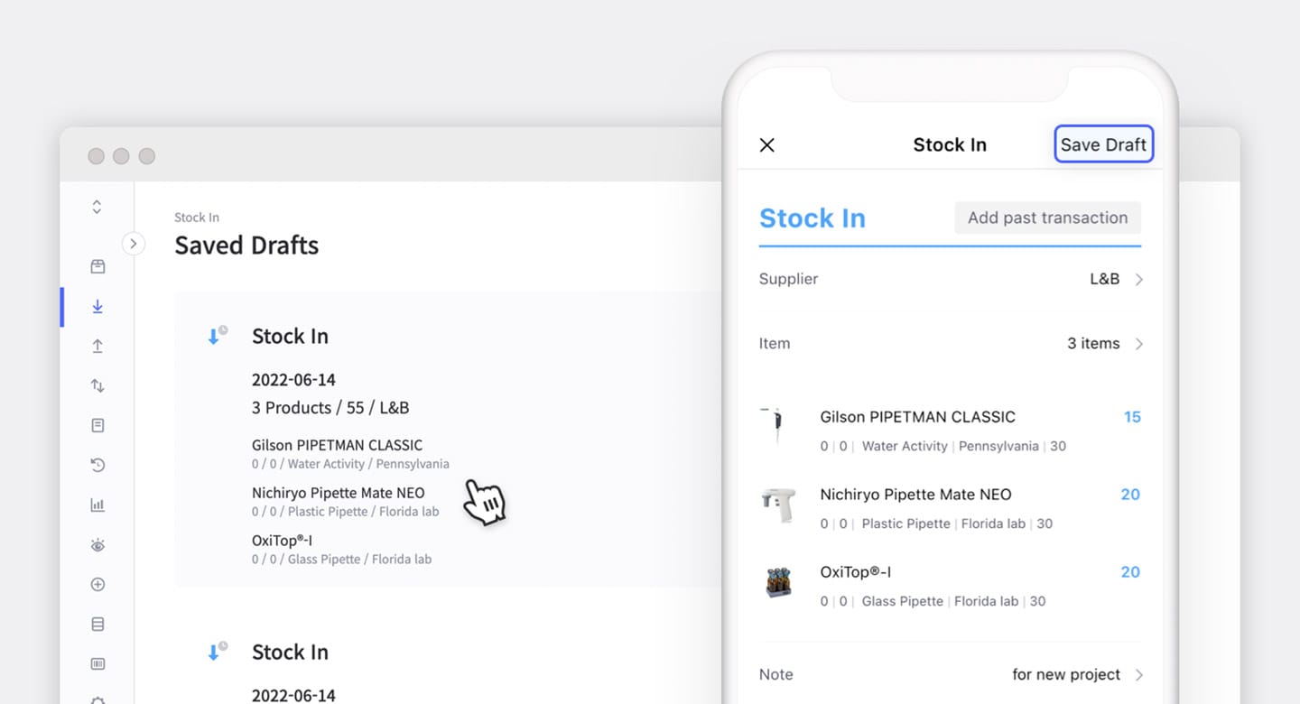Image resolution: width=1300 pixels, height=704 pixels.
Task: Select the Stock In download icon in sidebar
Action: pyautogui.click(x=97, y=306)
